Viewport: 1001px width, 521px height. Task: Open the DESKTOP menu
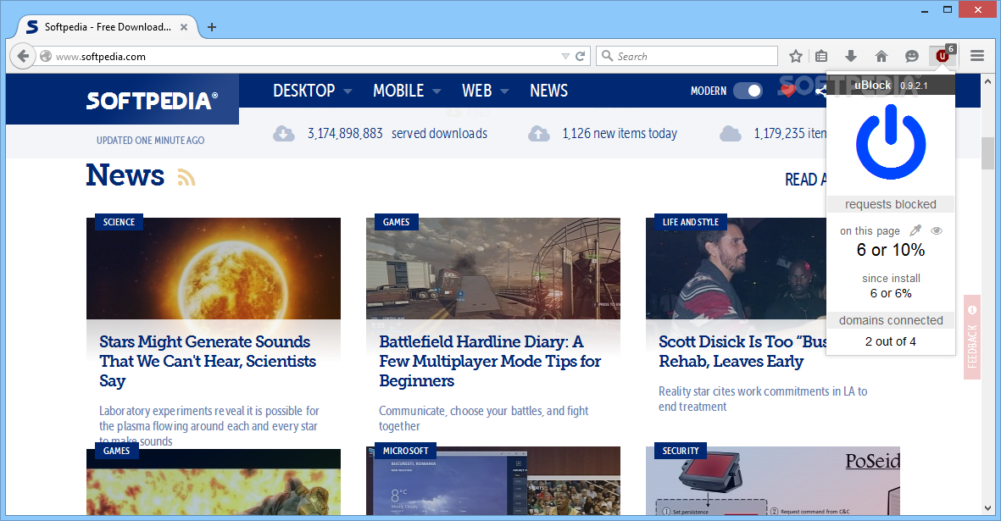[x=304, y=91]
